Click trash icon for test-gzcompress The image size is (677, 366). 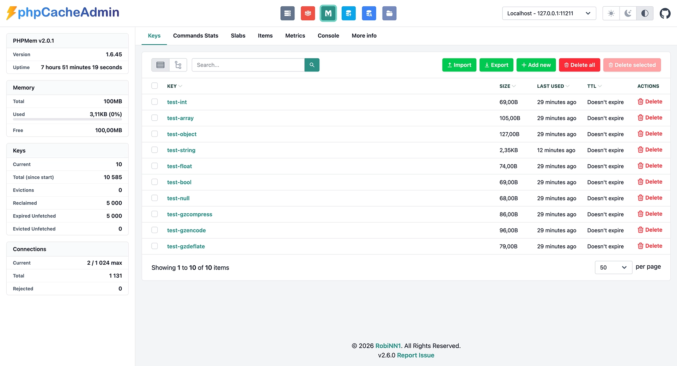[x=640, y=214]
